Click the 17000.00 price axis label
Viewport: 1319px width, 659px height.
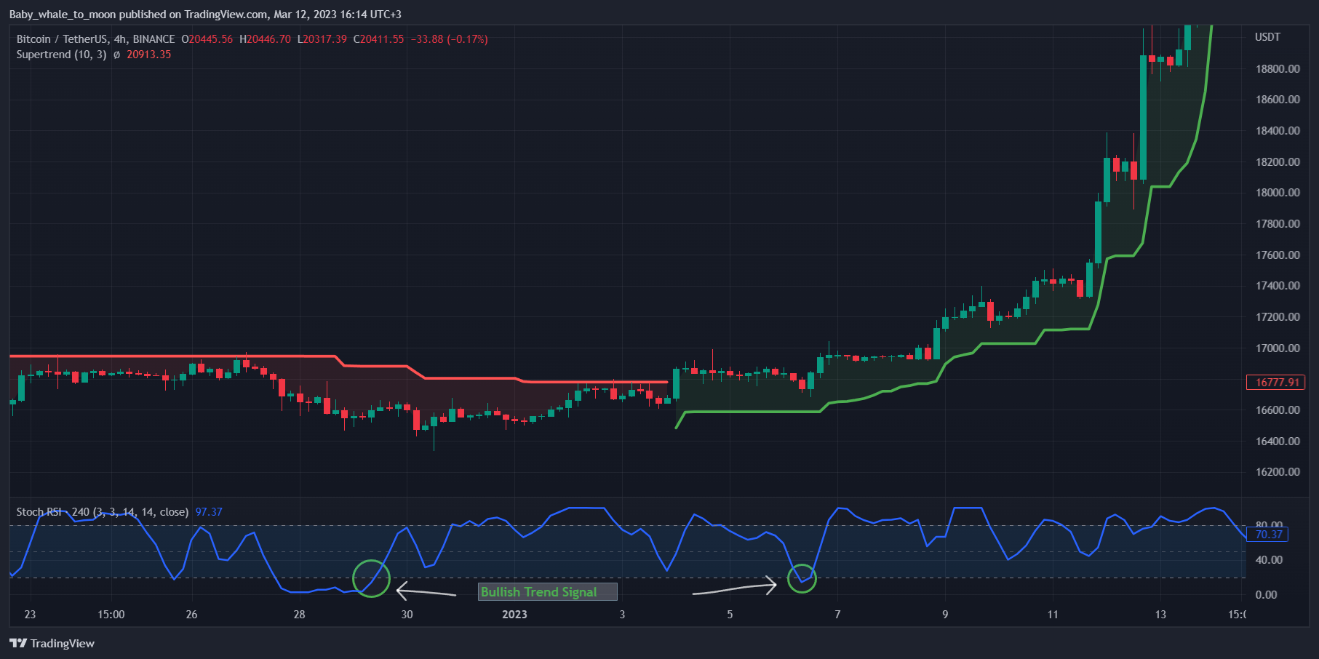(x=1278, y=348)
